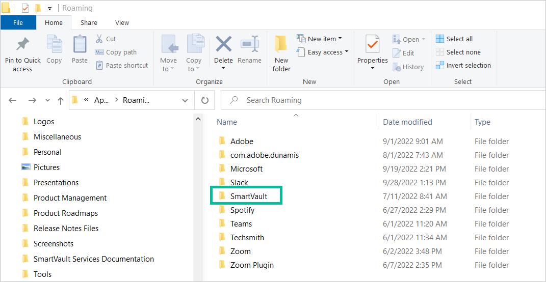Expand the Properties dropdown arrow

(373, 68)
